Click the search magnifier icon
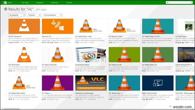195x110 pixels. (191, 2)
